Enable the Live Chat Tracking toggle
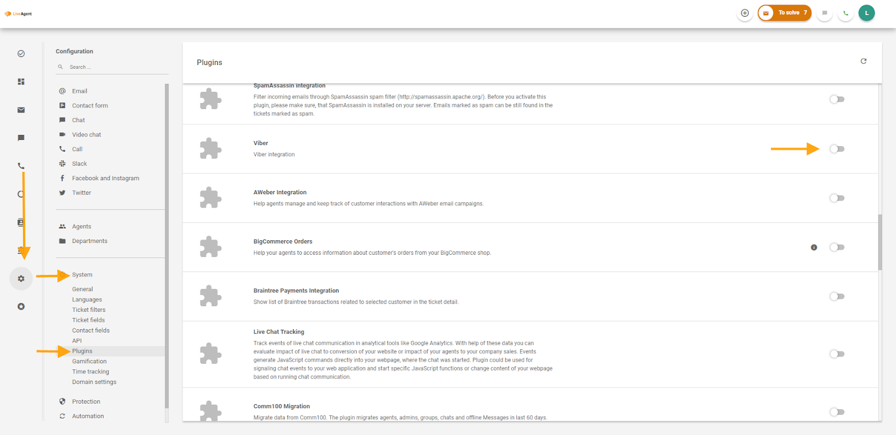The height and width of the screenshot is (435, 896). point(837,354)
